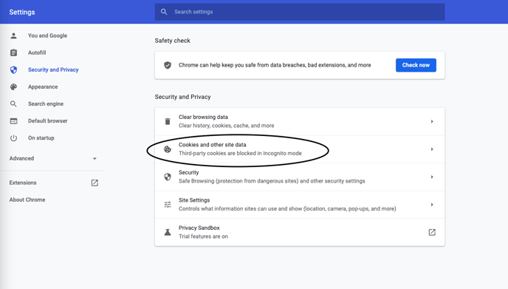Focus the Search settings field
Image resolution: width=508 pixels, height=289 pixels.
pos(300,12)
